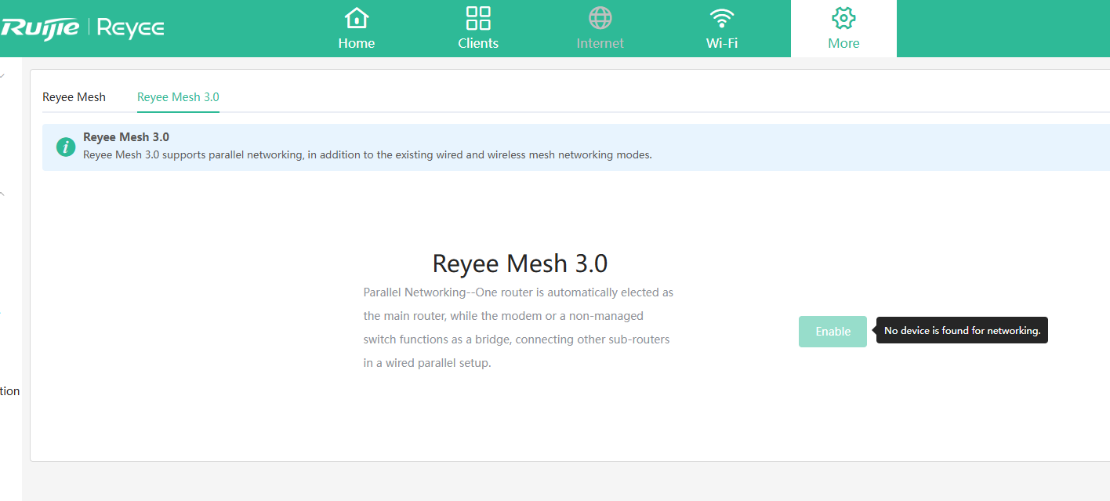Open the Home icon in the navigation bar
The width and height of the screenshot is (1110, 501).
[357, 17]
